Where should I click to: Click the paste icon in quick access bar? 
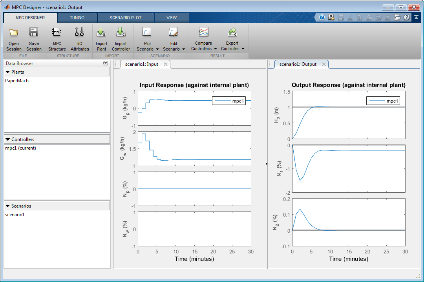(369, 18)
